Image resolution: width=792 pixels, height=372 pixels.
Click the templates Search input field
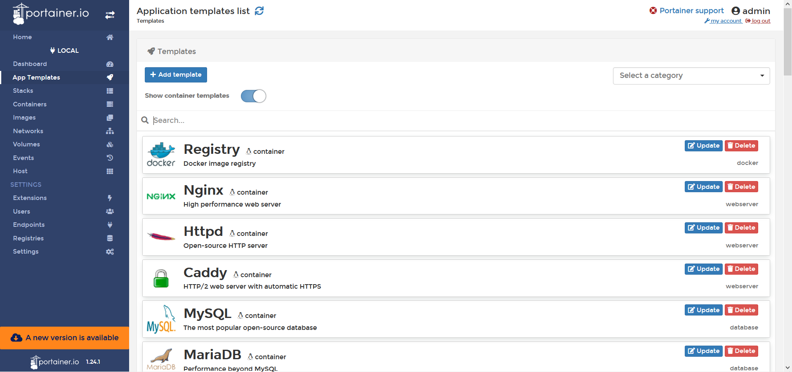coord(462,120)
